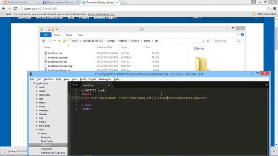Image resolution: width=278 pixels, height=156 pixels.
Task: Open Sublime Preferences menu
Action: (x=105, y=79)
